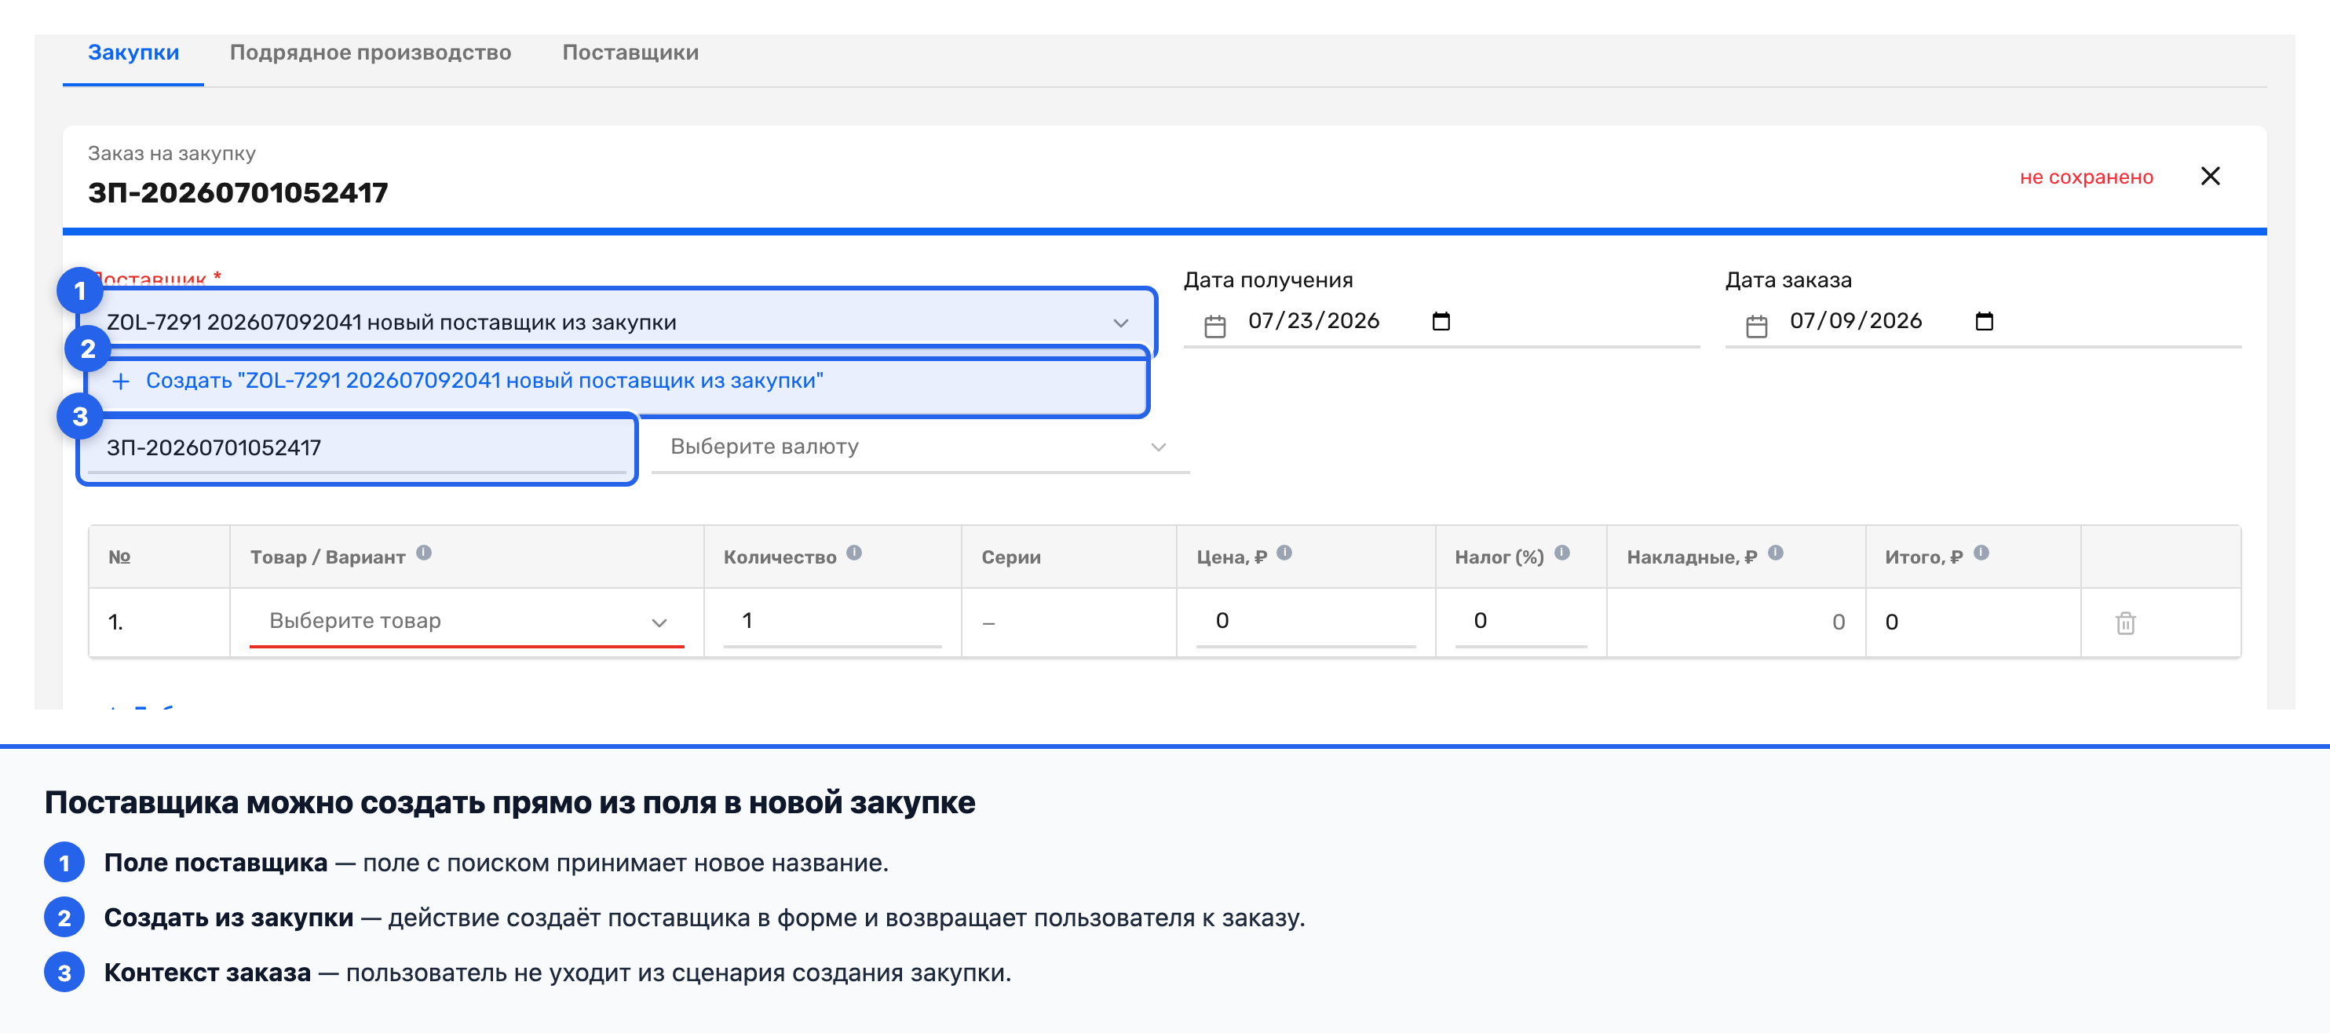Open the receipt date picker icon
Image resolution: width=2330 pixels, height=1033 pixels.
(1441, 321)
